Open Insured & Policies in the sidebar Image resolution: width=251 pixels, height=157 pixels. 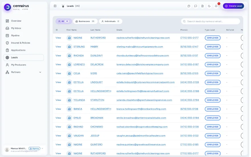tap(23, 43)
